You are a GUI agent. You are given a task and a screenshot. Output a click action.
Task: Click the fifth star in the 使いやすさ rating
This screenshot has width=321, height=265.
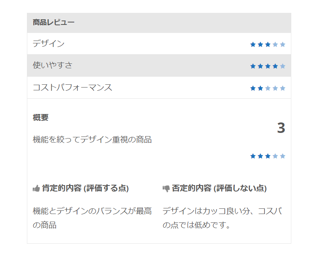click(x=282, y=66)
